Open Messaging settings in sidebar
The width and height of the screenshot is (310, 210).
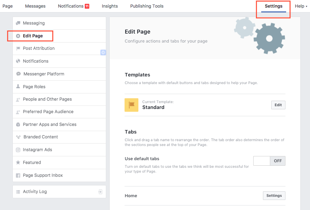click(x=59, y=23)
